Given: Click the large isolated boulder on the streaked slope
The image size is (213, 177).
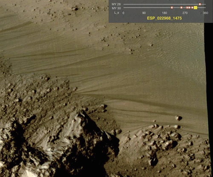Looking at the screenshot, I should click(x=178, y=118).
